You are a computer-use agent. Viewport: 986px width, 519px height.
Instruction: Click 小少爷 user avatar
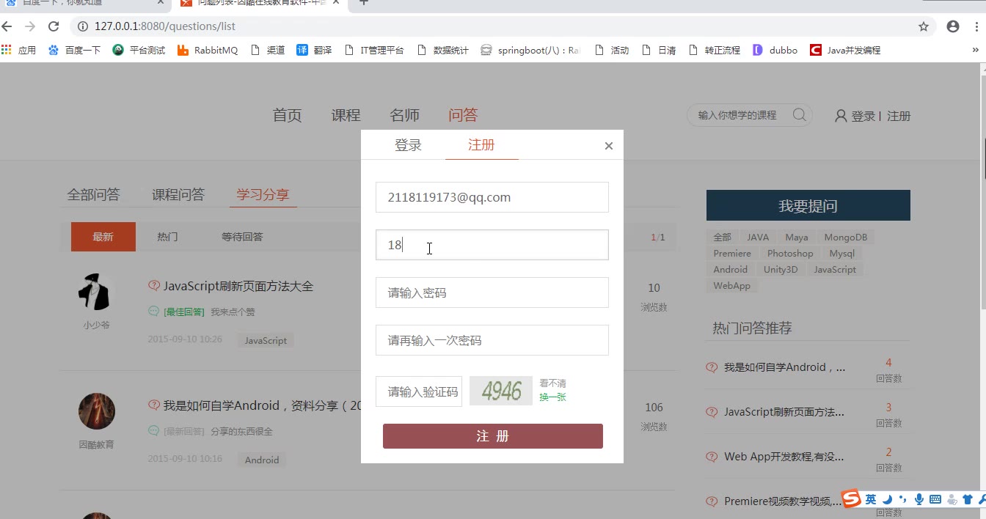tap(96, 291)
